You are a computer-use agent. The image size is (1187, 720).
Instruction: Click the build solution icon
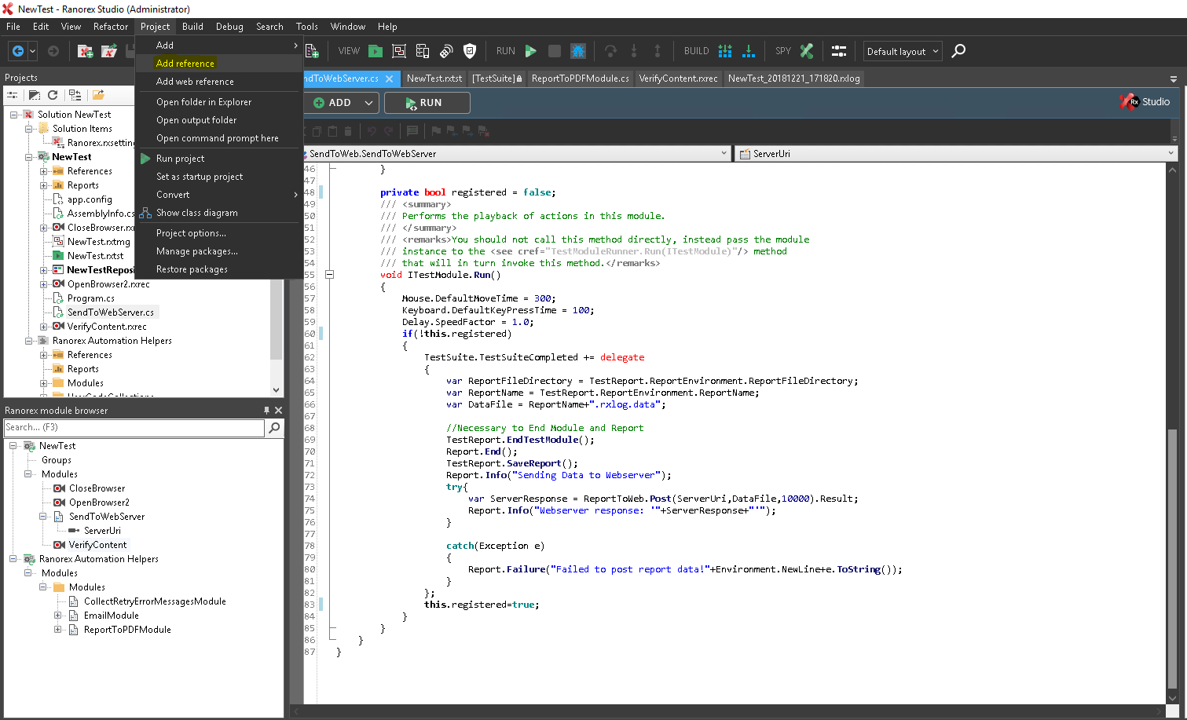pyautogui.click(x=725, y=51)
